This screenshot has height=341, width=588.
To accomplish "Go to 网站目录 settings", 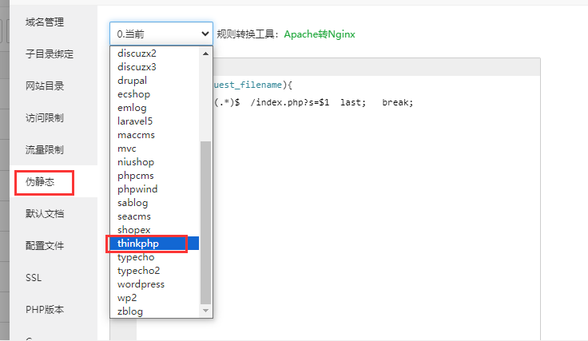I will [45, 86].
